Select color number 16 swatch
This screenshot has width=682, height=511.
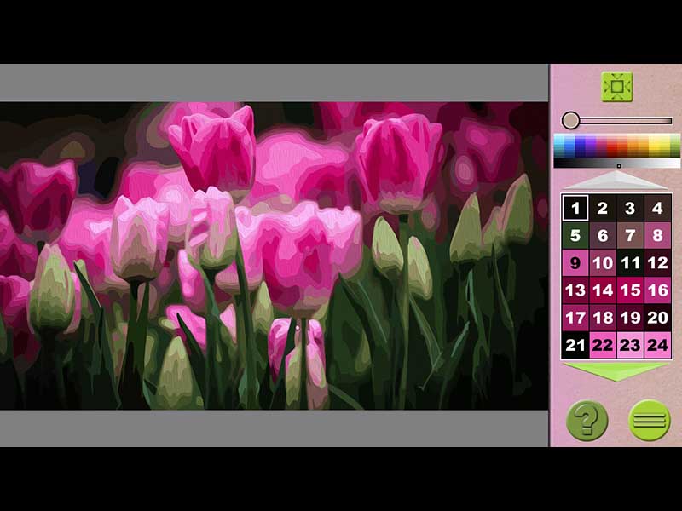click(x=657, y=290)
